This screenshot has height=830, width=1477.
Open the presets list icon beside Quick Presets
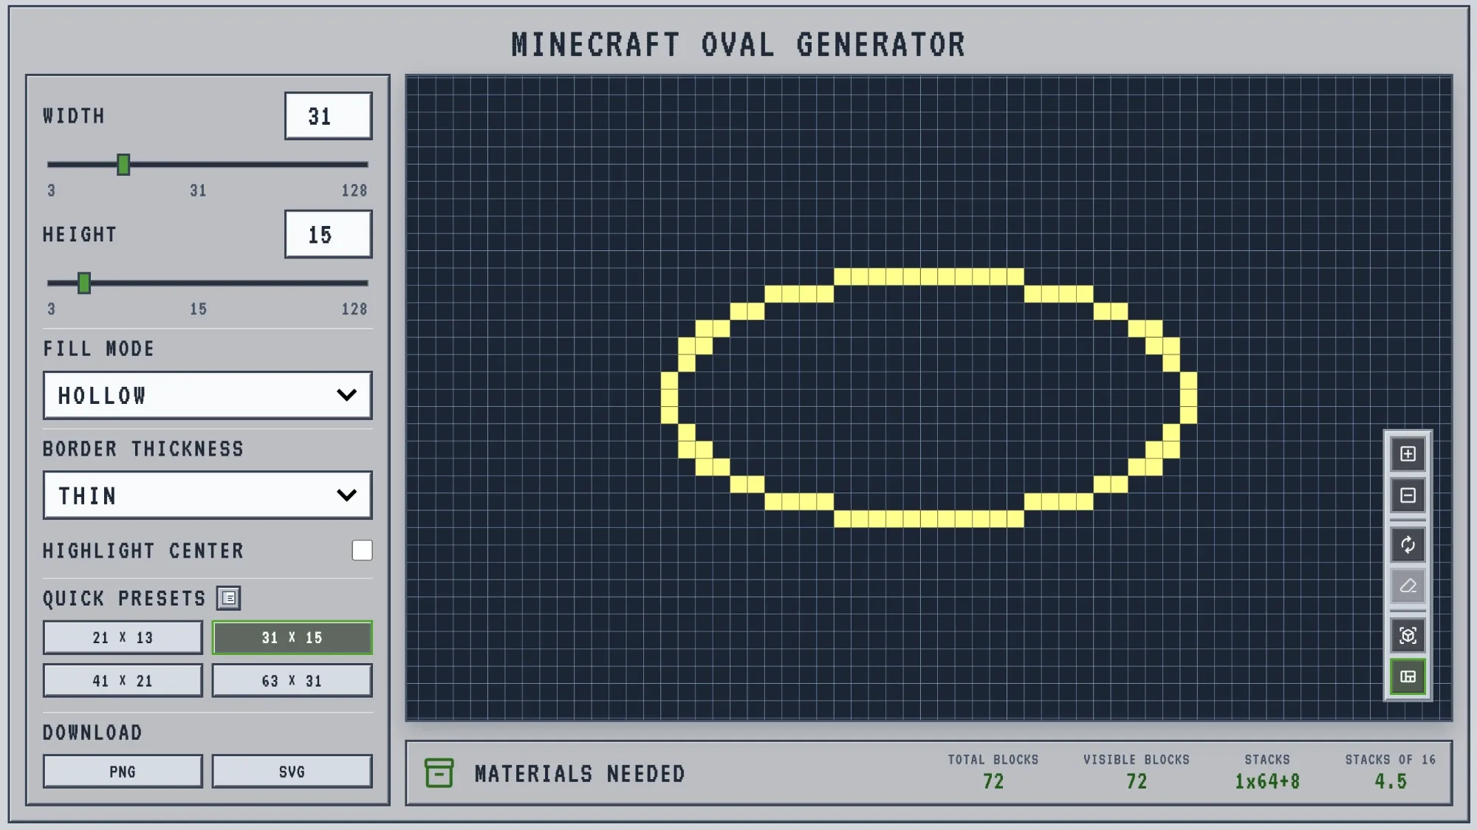tap(228, 598)
